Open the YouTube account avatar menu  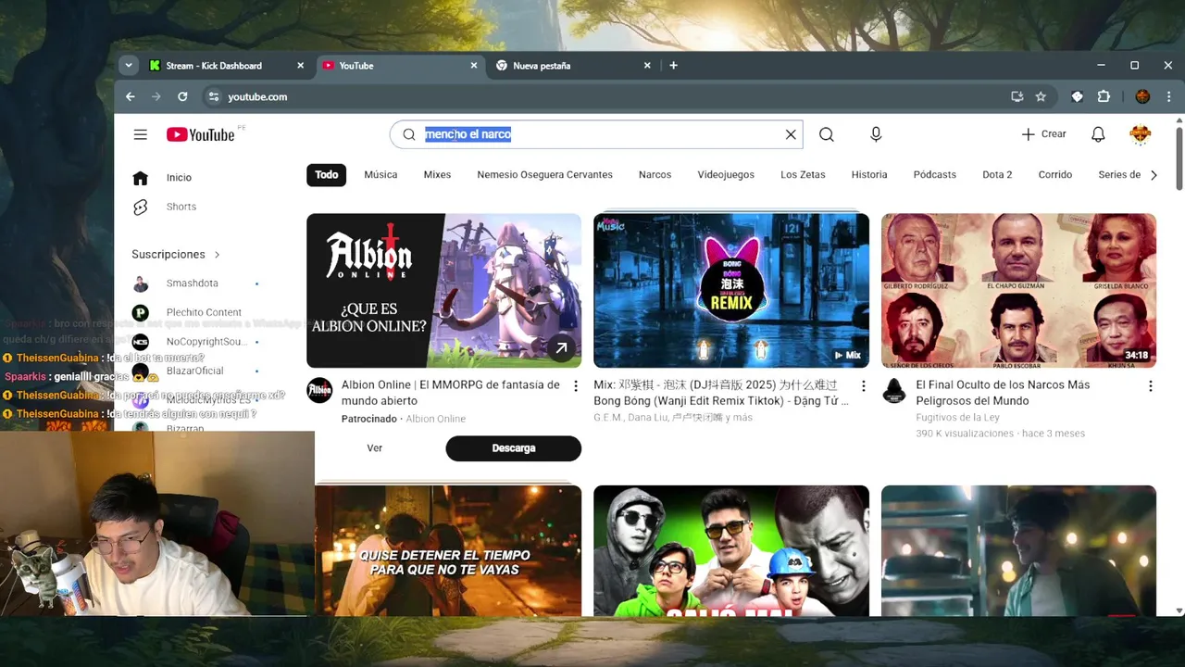pos(1141,134)
